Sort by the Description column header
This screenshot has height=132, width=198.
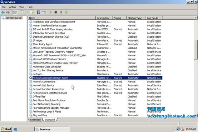coord(104,18)
